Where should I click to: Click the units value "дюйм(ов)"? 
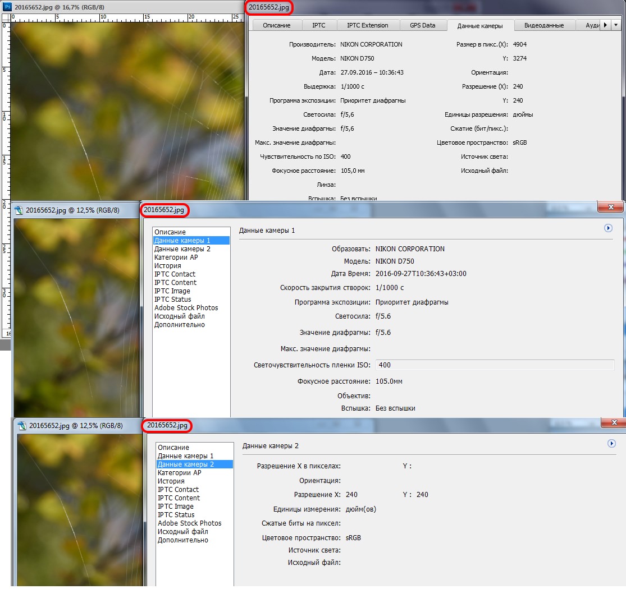pos(361,509)
